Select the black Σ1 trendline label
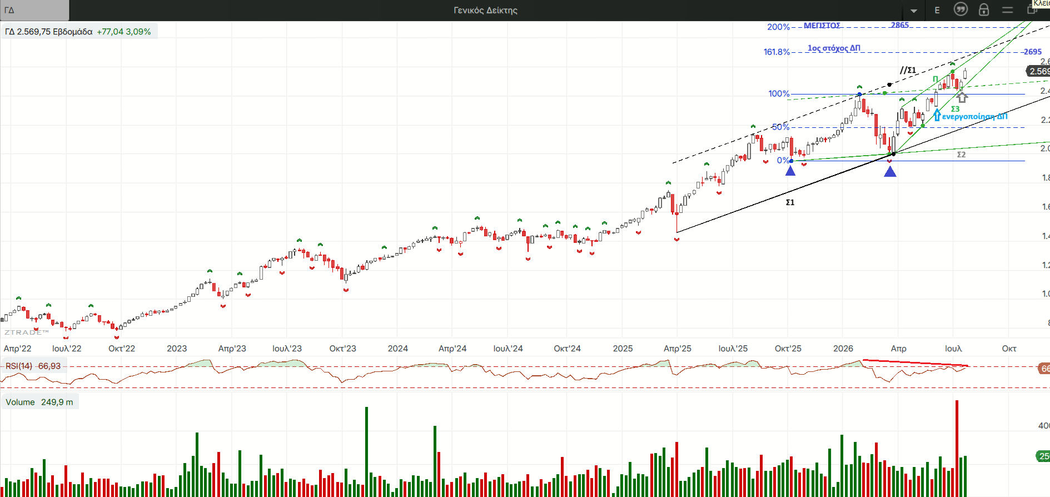 (x=790, y=202)
